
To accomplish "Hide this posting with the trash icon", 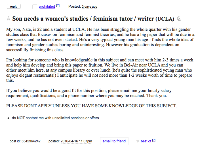I will click(179, 18).
